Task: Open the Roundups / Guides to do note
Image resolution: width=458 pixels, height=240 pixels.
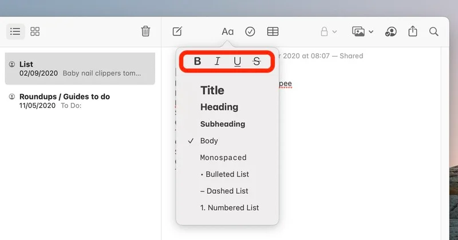Action: pyautogui.click(x=65, y=97)
